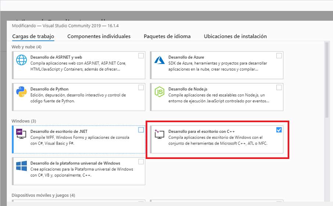
Task: Open Ubicaciones de instalación tab
Action: pos(235,36)
